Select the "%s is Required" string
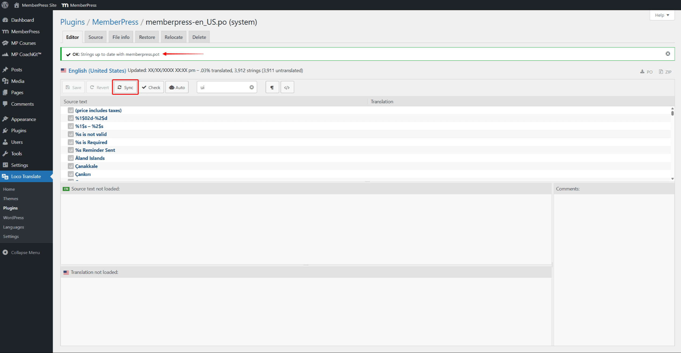Viewport: 681px width, 353px height. 91,142
